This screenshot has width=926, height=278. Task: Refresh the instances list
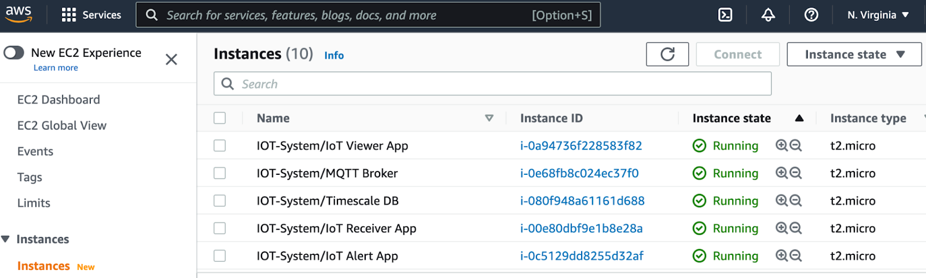667,54
